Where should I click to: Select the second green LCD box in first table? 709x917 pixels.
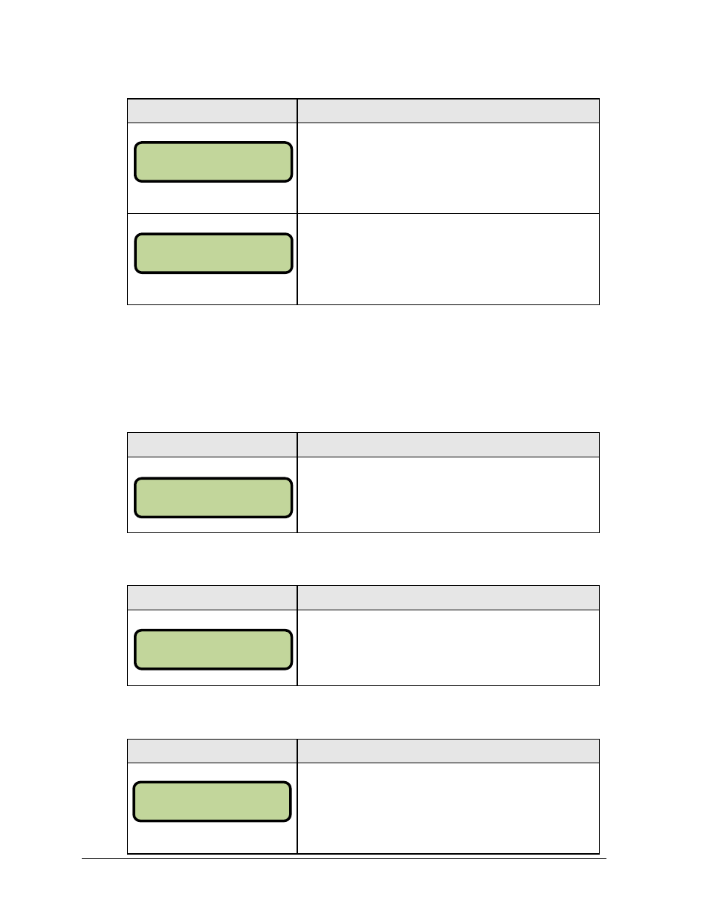click(213, 253)
